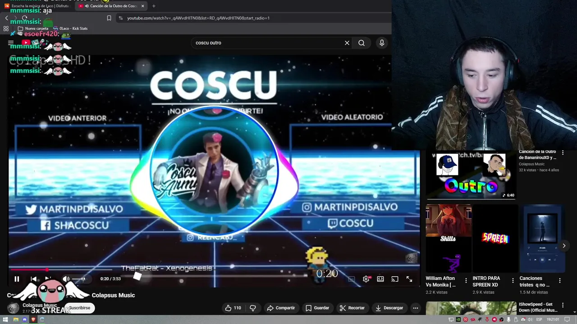Open options for IShowSpeed - Get Down
577x324 pixels.
click(563, 305)
